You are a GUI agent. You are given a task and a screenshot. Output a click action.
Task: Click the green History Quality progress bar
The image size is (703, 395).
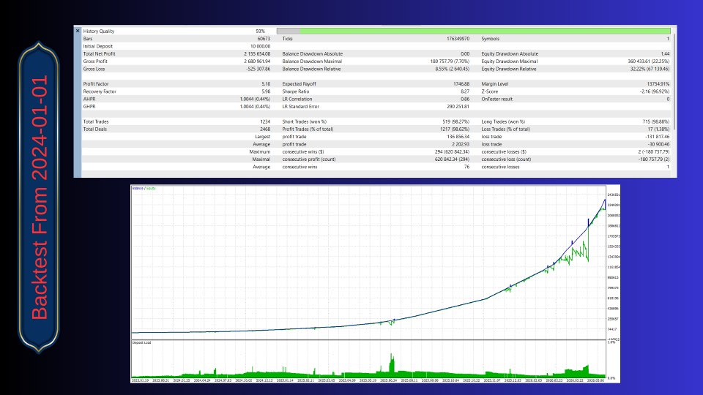pyautogui.click(x=474, y=31)
